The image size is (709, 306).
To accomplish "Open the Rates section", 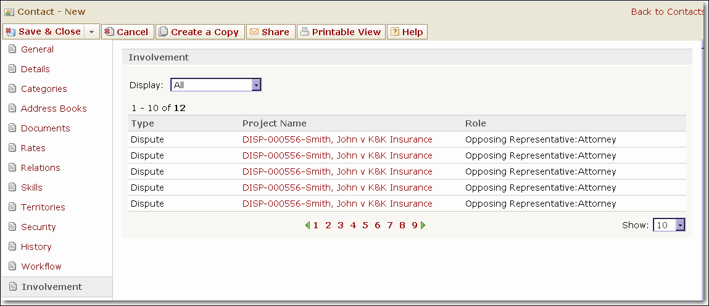I will 33,148.
